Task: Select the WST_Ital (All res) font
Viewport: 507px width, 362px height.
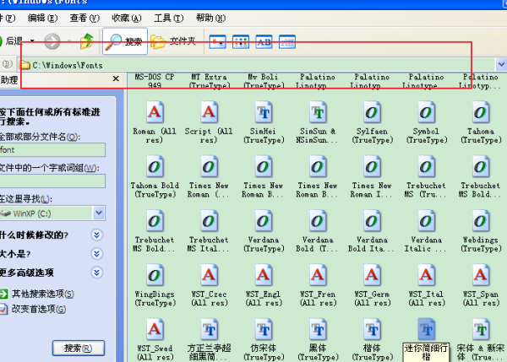Action: [x=427, y=285]
